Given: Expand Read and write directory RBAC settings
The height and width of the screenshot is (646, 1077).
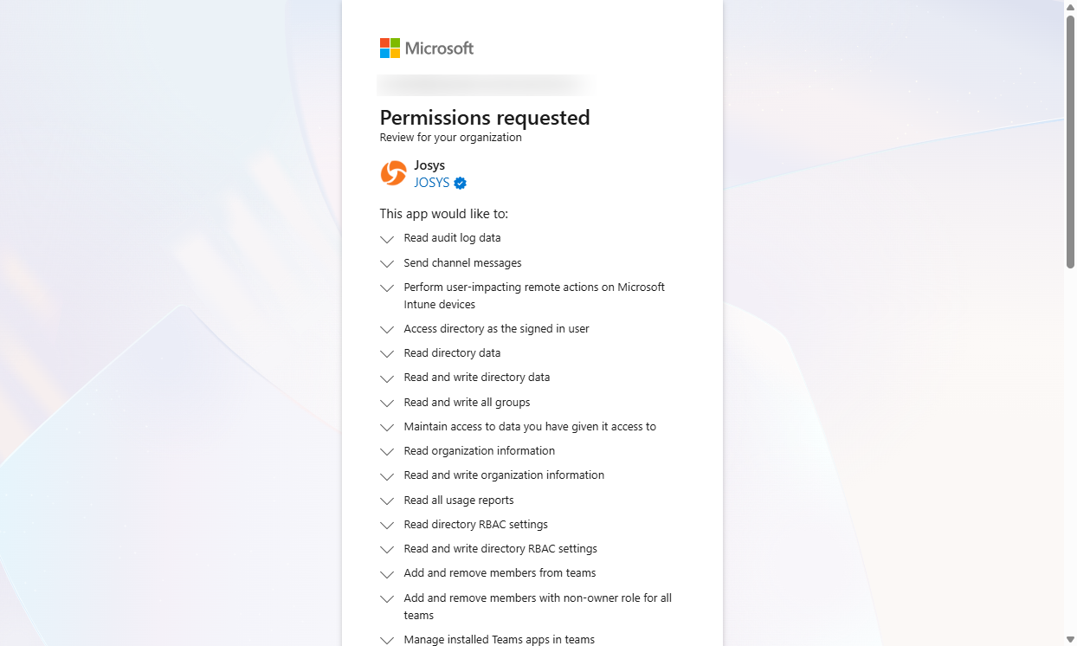Looking at the screenshot, I should tap(387, 550).
